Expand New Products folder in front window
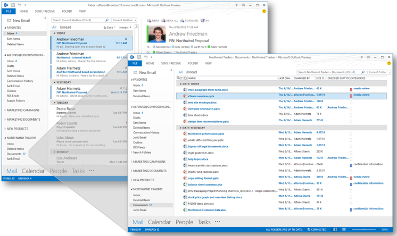The image size is (397, 236). (131, 180)
